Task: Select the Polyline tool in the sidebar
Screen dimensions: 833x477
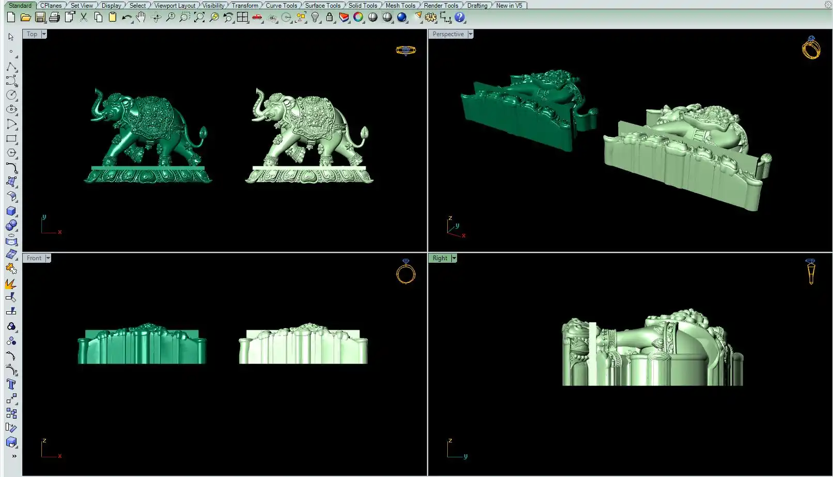Action: [x=11, y=67]
